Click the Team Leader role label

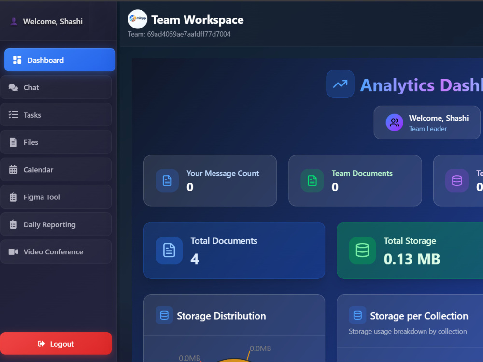pos(428,129)
